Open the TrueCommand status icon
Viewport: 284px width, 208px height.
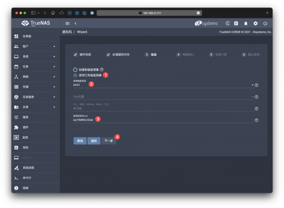click(x=228, y=23)
